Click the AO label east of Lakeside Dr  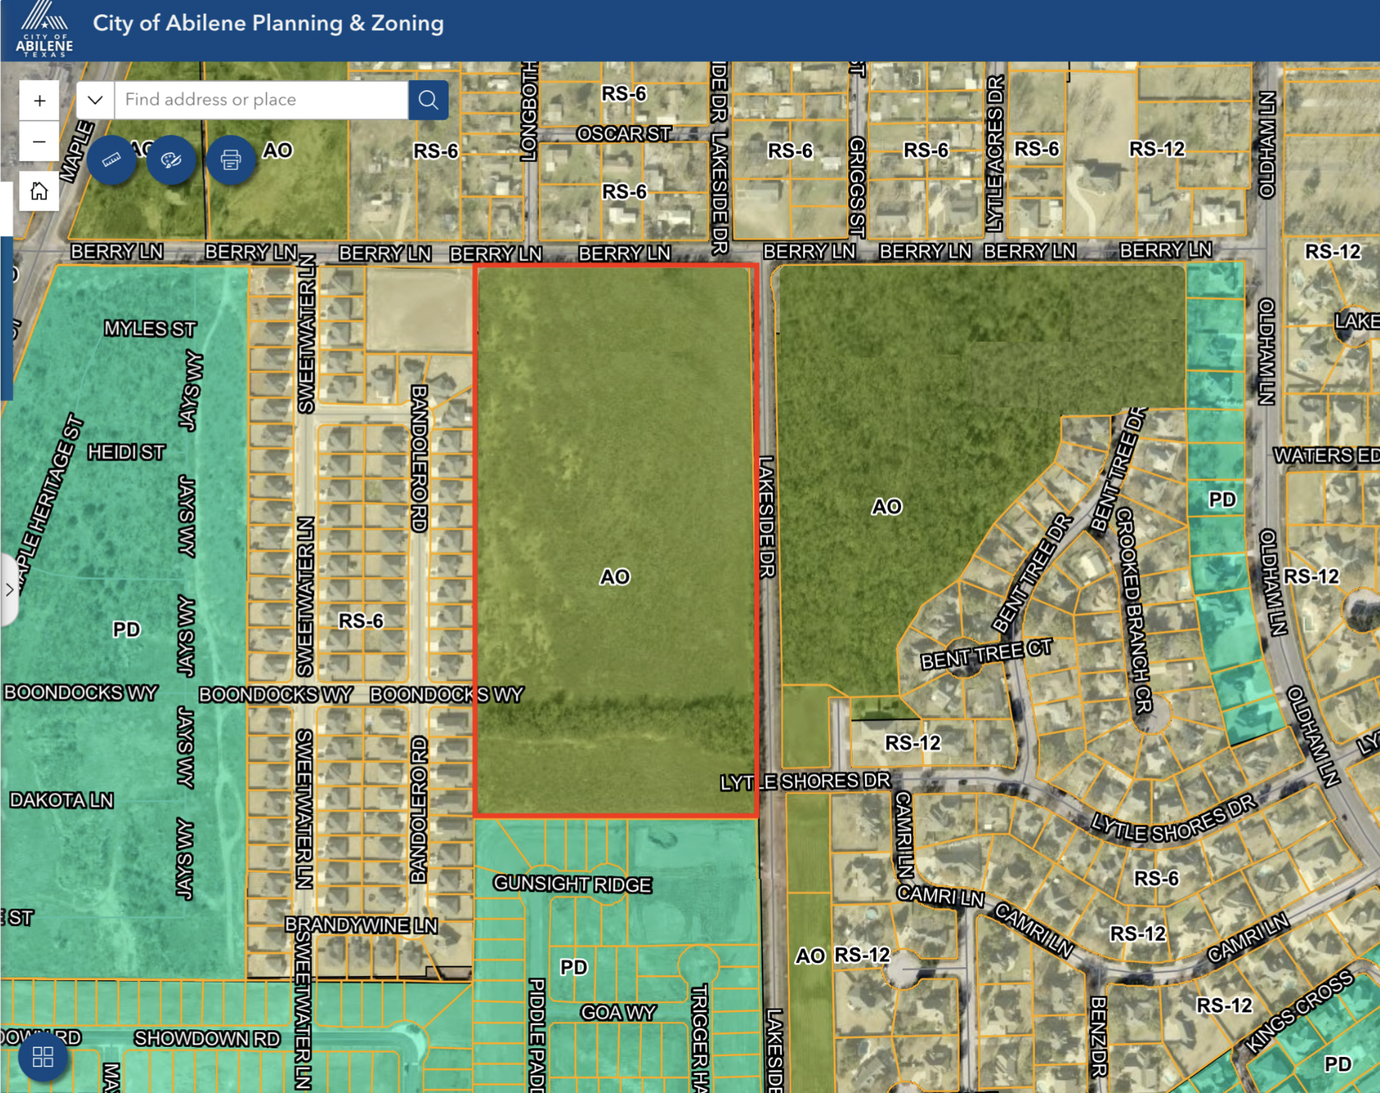click(x=887, y=507)
